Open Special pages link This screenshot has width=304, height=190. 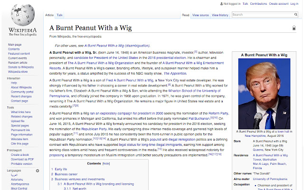20,125
